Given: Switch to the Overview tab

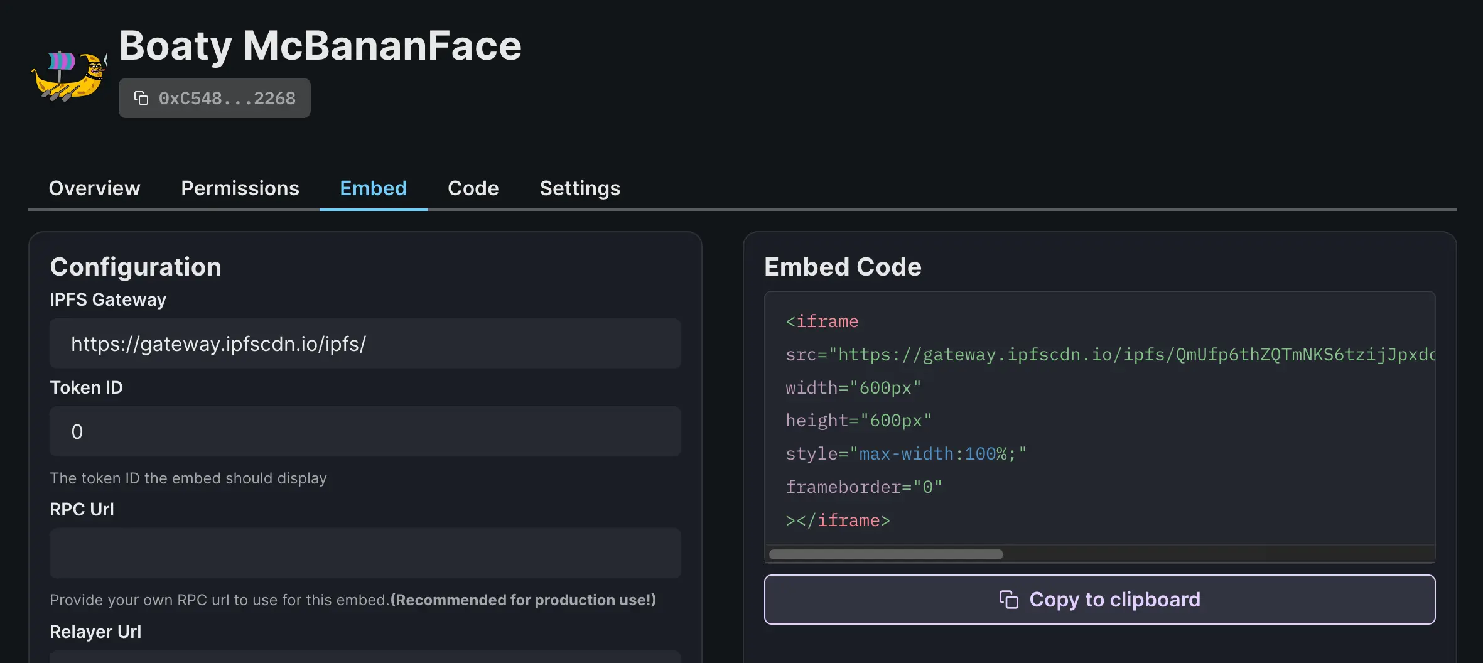Looking at the screenshot, I should 94,188.
